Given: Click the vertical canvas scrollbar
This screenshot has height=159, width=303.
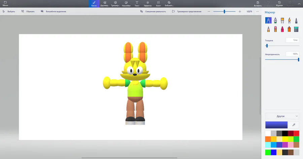Looking at the screenshot, I should pyautogui.click(x=260, y=86).
